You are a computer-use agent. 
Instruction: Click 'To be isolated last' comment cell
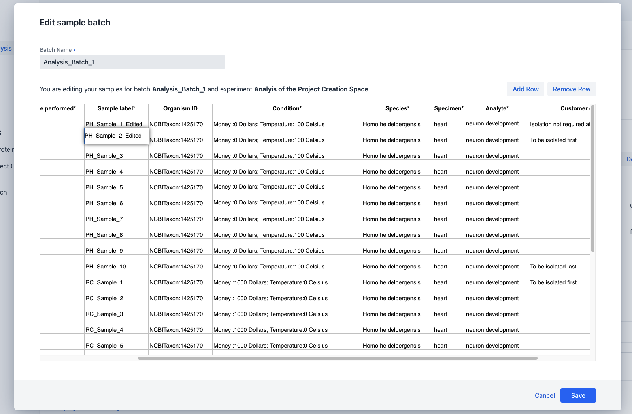[559, 263]
